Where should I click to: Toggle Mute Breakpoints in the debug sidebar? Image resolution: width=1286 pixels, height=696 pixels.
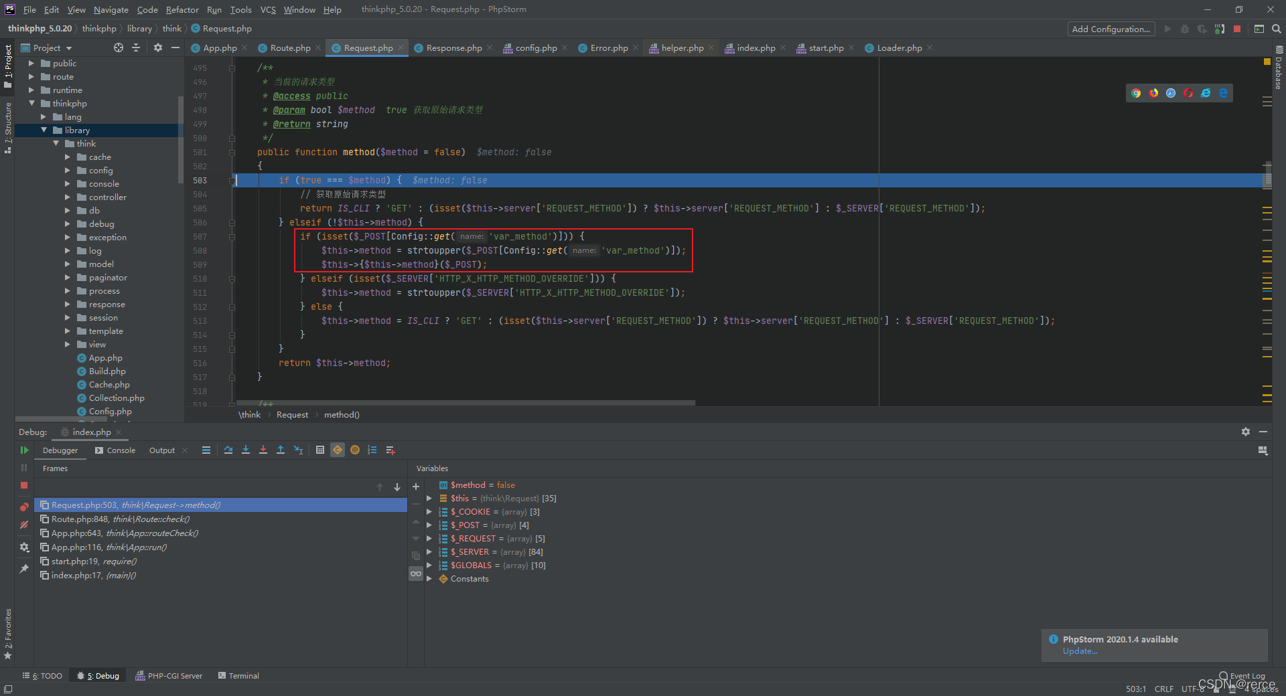[24, 525]
